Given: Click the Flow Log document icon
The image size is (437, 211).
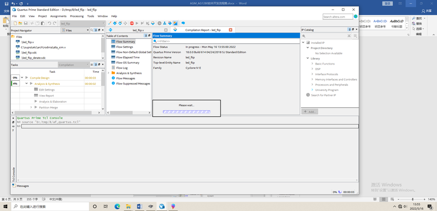Looking at the screenshot, I should coord(113,68).
